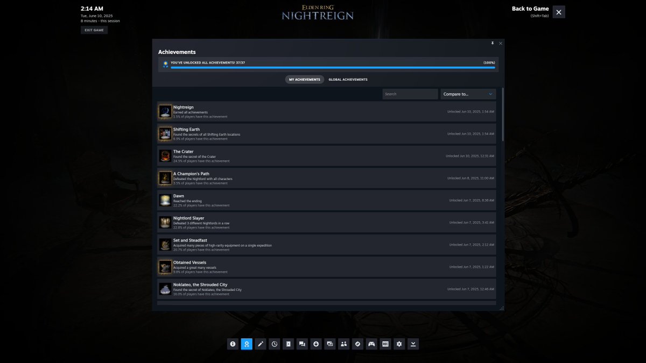The width and height of the screenshot is (646, 363).
Task: Open the REC game recording icon
Action: tap(385, 344)
